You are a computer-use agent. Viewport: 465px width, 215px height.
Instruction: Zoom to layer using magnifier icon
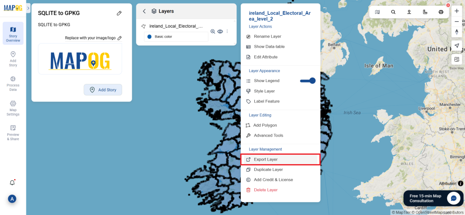coord(213,31)
